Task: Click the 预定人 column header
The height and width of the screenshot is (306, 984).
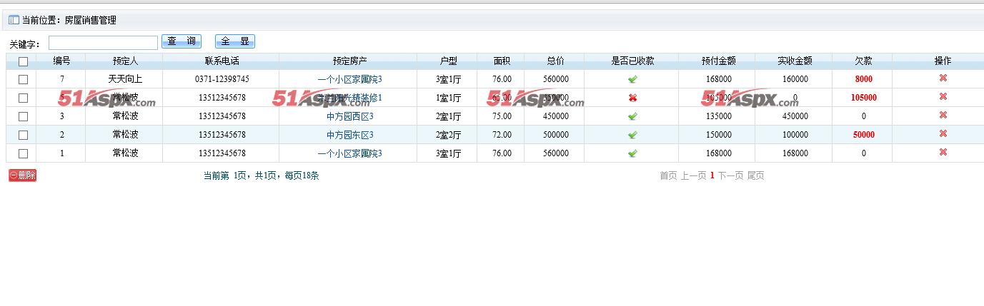Action: (x=124, y=61)
